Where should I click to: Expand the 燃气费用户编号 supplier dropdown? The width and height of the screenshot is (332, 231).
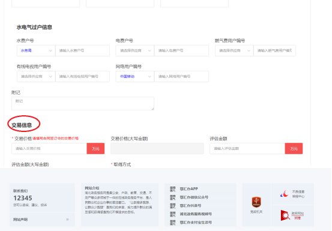[x=234, y=50]
